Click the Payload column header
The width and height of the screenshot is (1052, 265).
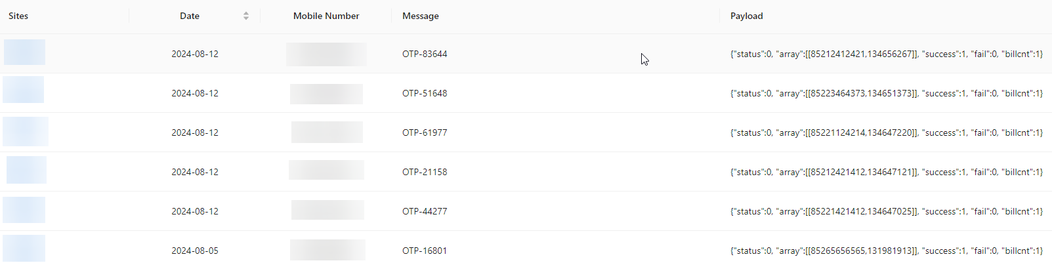pyautogui.click(x=747, y=16)
